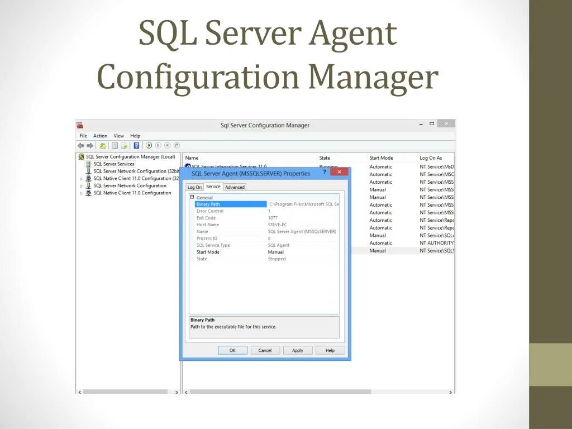Image resolution: width=572 pixels, height=429 pixels.
Task: Click the Restart Service toolbar icon
Action: [x=177, y=145]
